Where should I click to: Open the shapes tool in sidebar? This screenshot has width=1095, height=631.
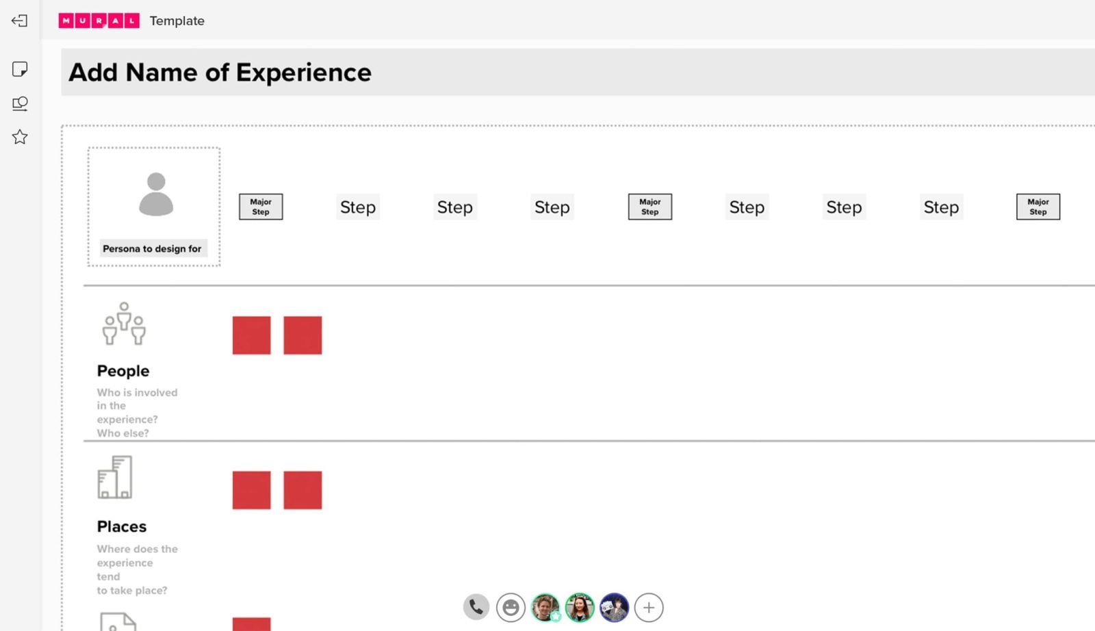(x=20, y=103)
